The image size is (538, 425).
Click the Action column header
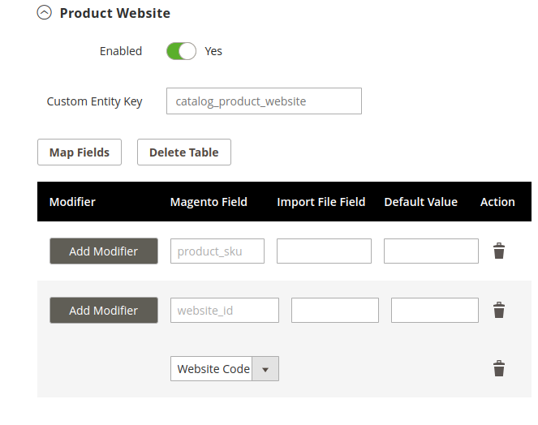click(x=497, y=202)
